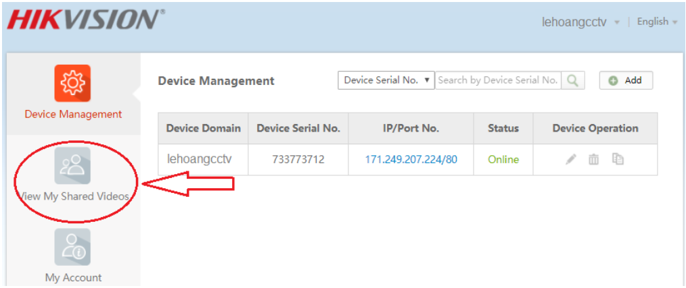
Task: Click the copy icon in Device Operation
Action: coord(617,160)
